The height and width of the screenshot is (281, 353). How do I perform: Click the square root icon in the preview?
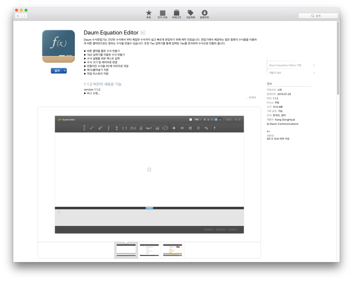[x=92, y=128]
